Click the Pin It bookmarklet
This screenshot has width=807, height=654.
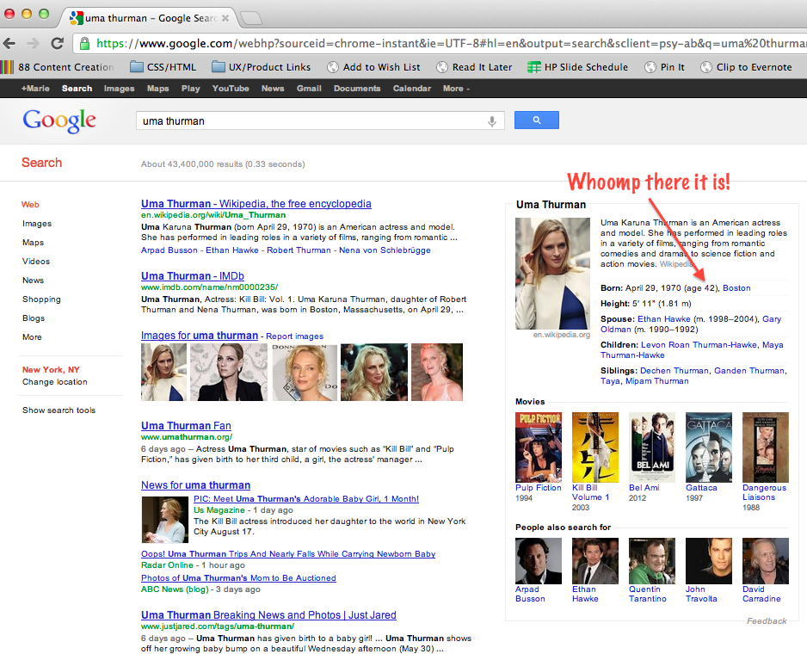click(664, 67)
